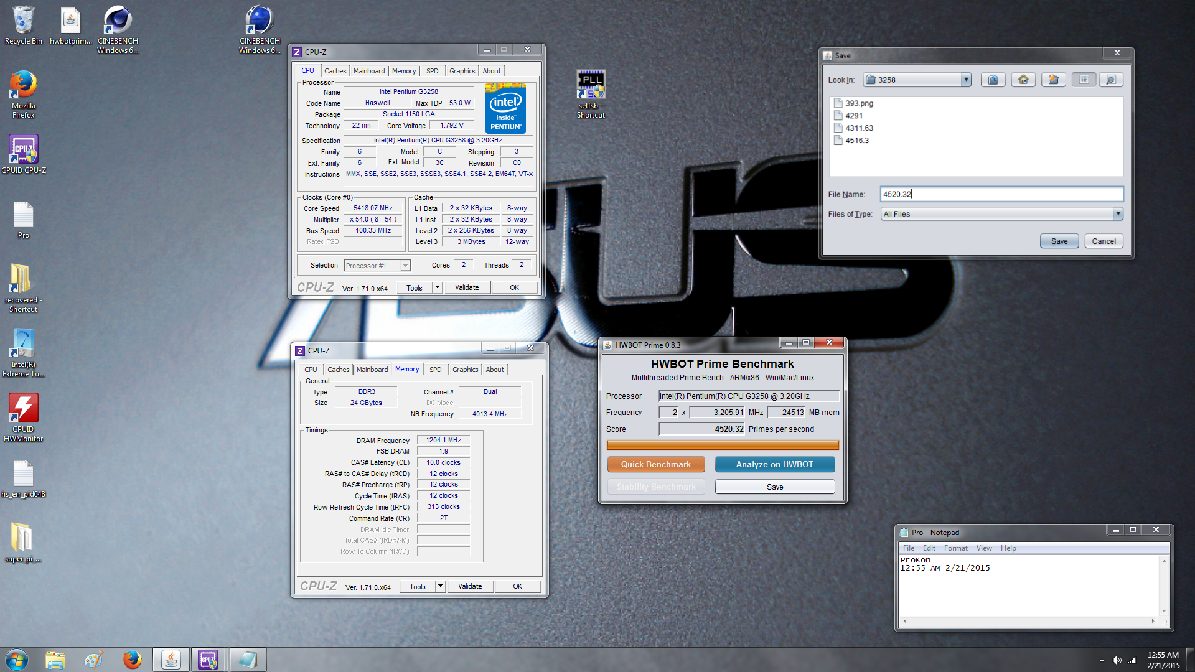Open the hs_err_pid648 file icon
1195x672 pixels.
[x=23, y=479]
